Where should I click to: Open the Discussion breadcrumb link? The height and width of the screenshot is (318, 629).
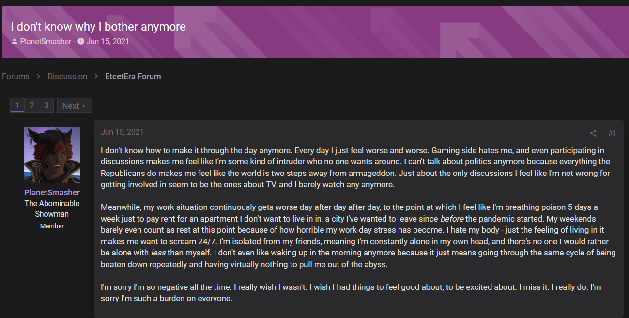(67, 77)
